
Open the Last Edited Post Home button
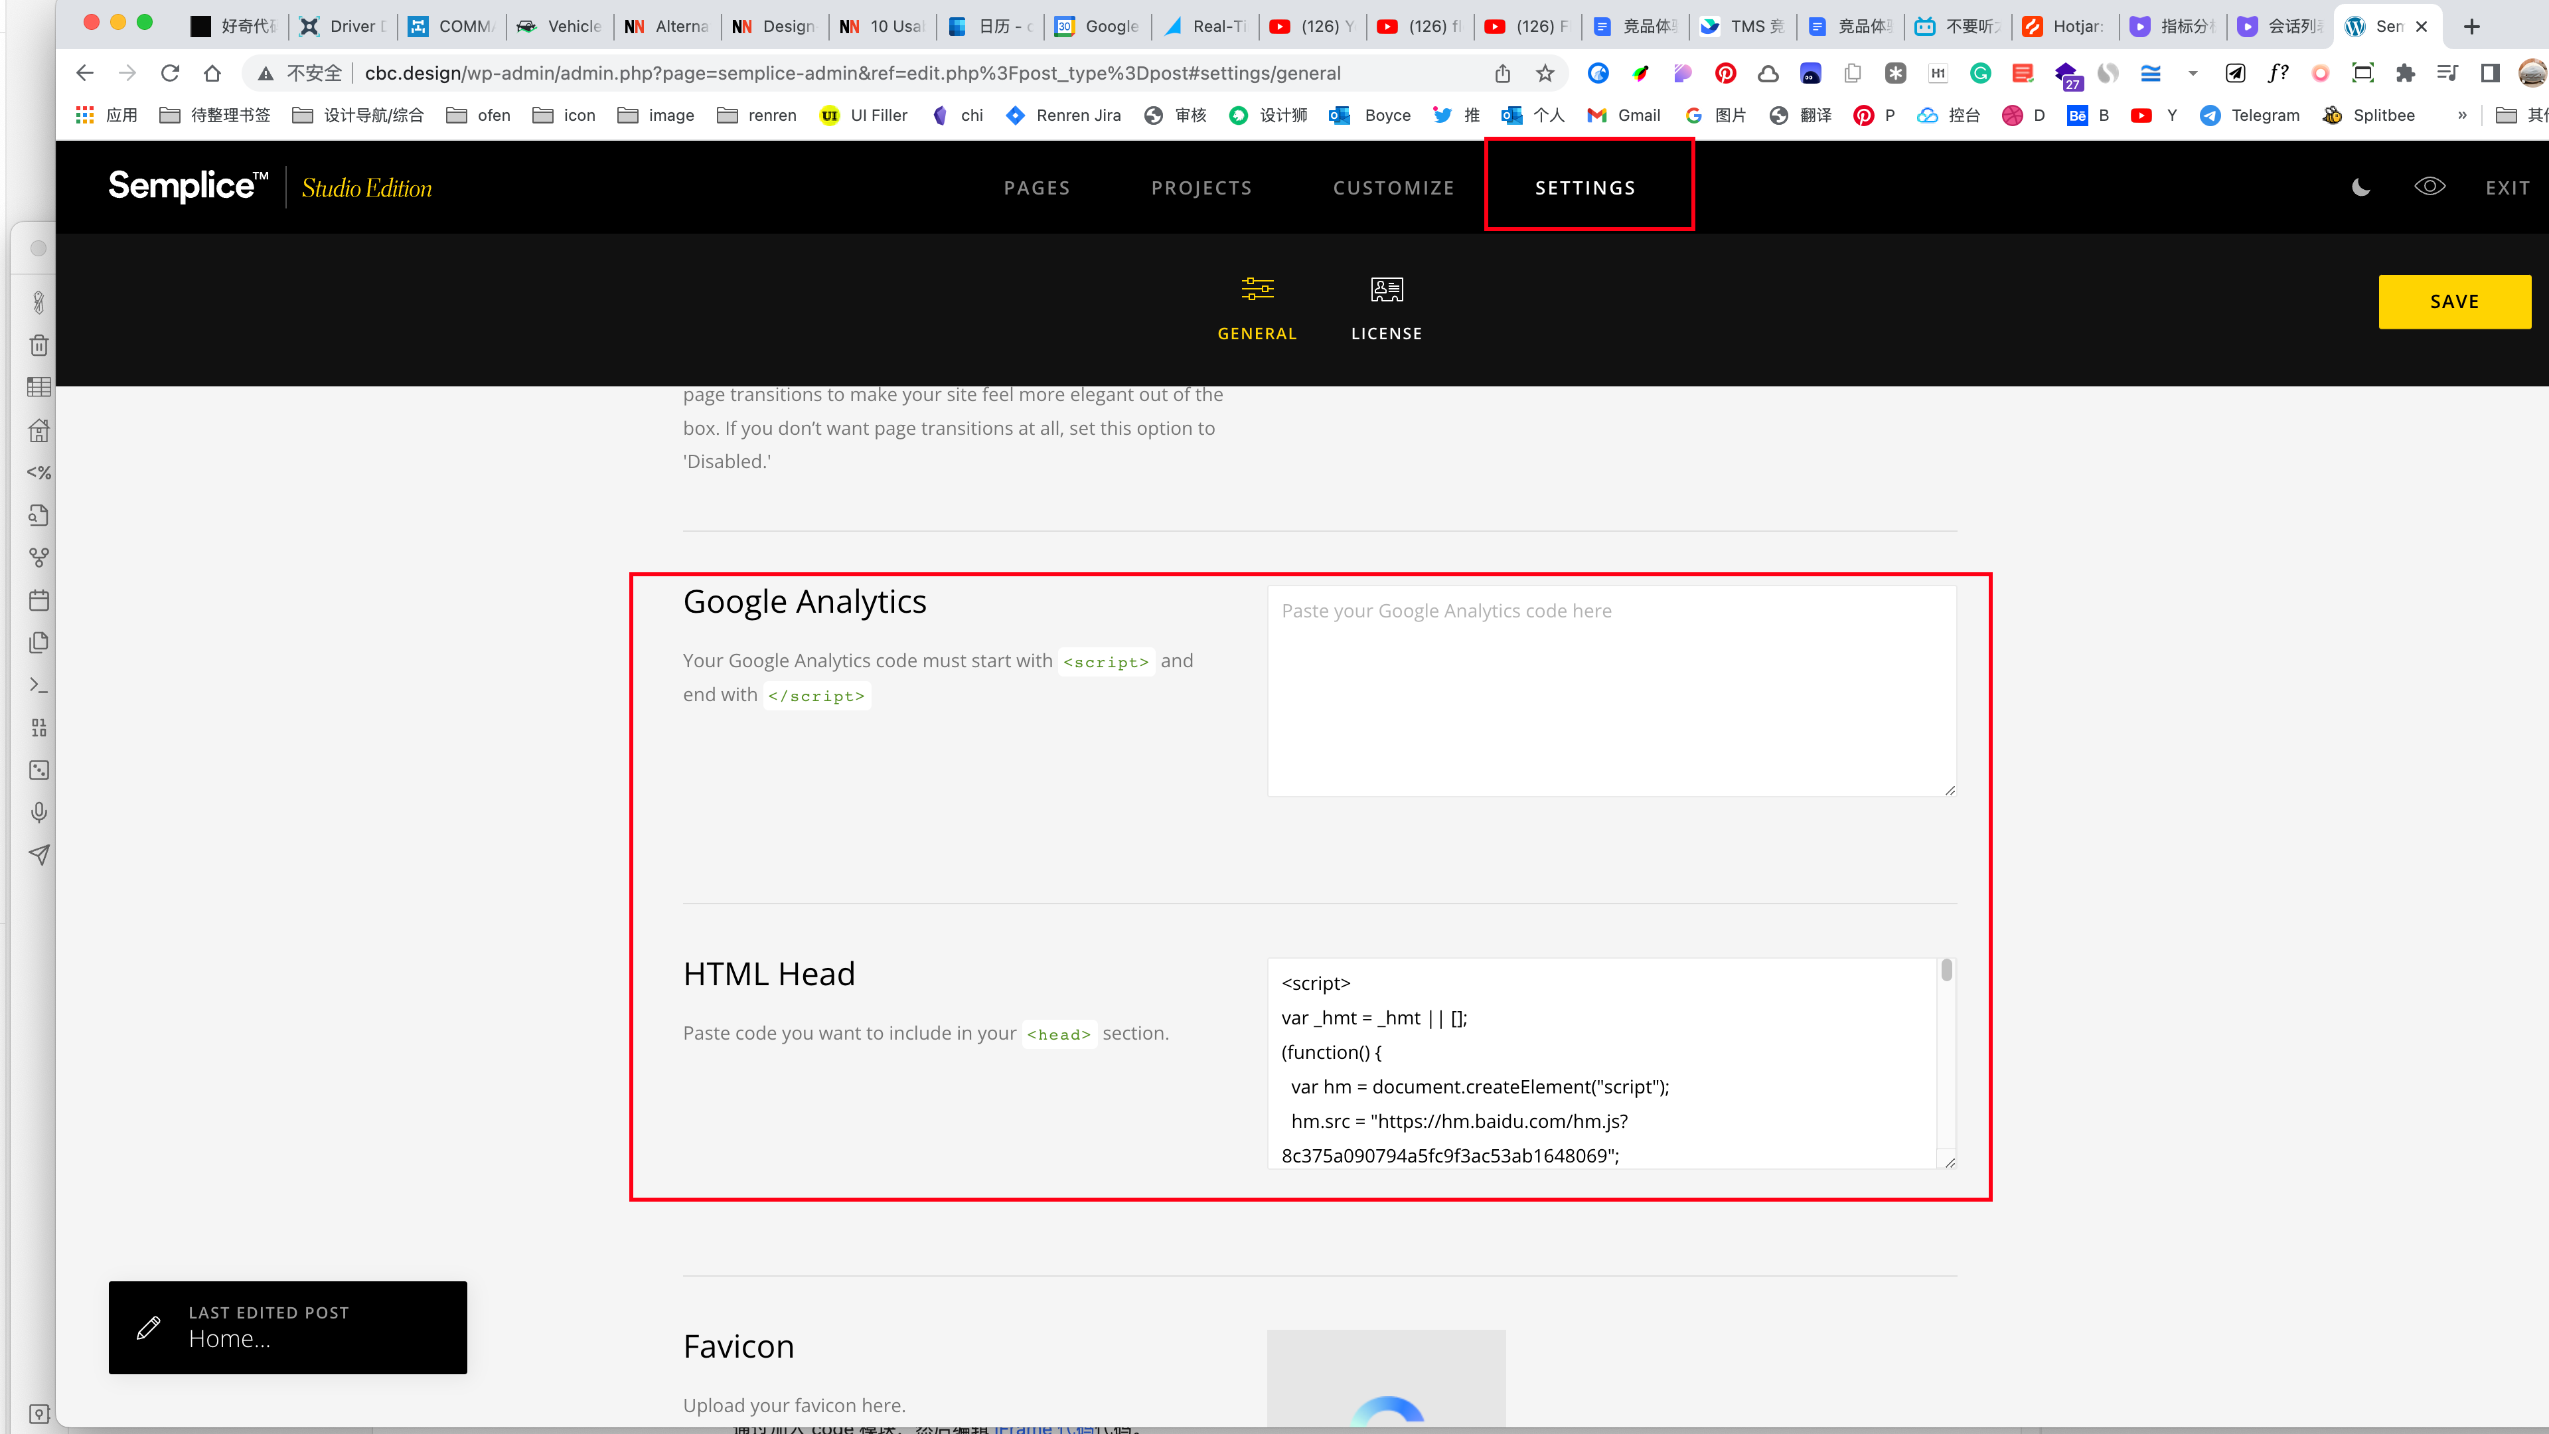coord(287,1327)
